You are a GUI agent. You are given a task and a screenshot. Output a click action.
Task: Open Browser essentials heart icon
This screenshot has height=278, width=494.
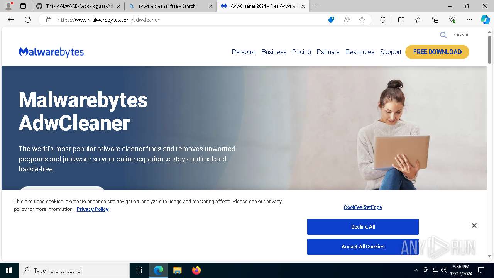[x=452, y=20]
